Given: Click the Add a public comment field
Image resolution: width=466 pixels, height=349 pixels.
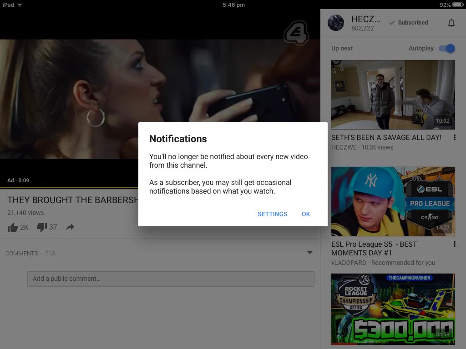Looking at the screenshot, I should [x=171, y=279].
